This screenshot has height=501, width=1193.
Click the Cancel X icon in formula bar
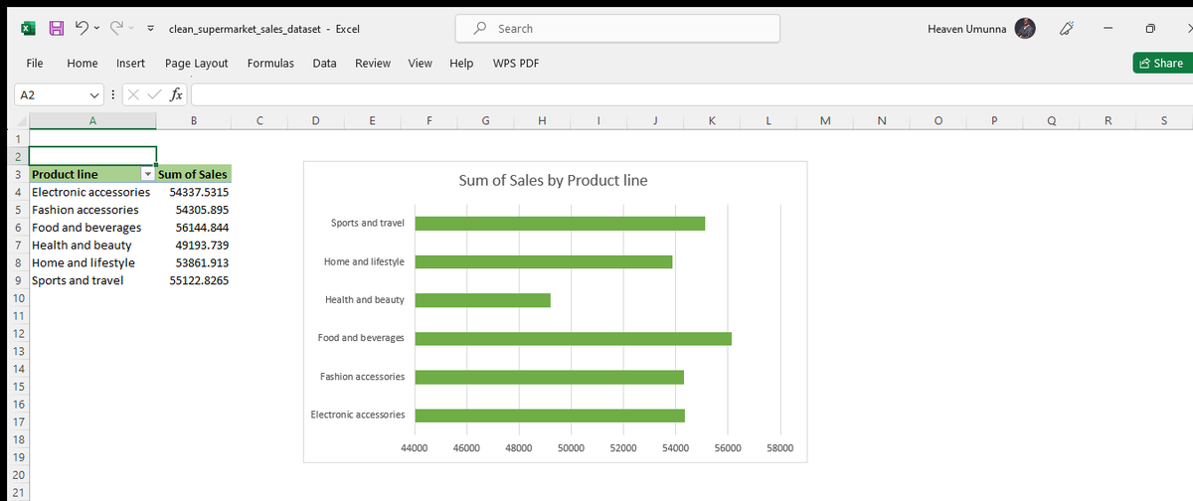click(x=134, y=95)
